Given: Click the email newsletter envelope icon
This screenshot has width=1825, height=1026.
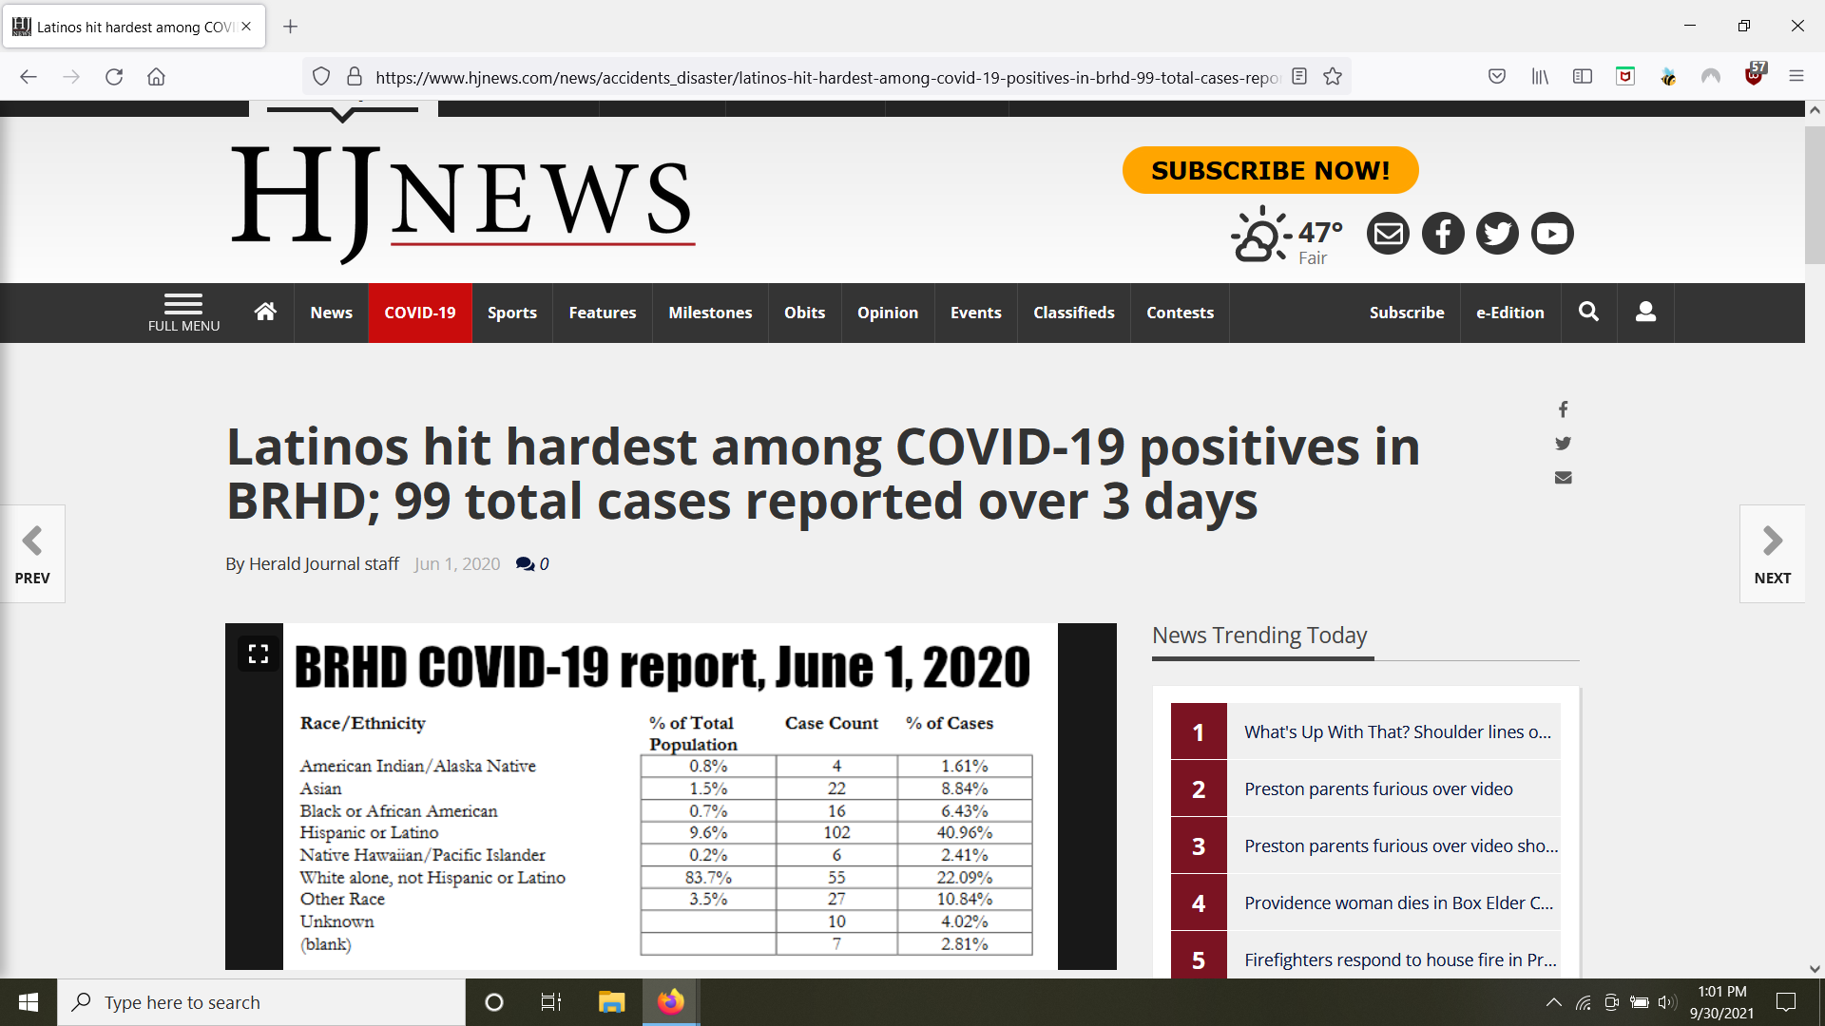Looking at the screenshot, I should [1388, 234].
